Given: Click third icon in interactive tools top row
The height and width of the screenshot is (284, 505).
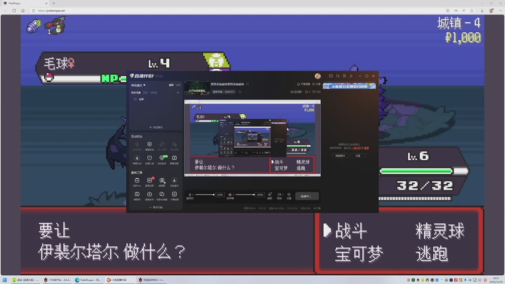Looking at the screenshot, I should pyautogui.click(x=162, y=146).
